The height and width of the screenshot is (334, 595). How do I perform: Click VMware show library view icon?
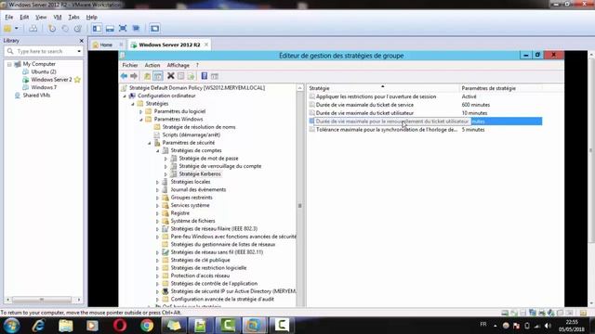pos(97,29)
